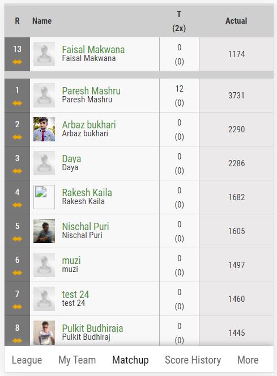Click the placeholder avatar for Faisal Makwana
277x376 pixels.
click(x=44, y=54)
